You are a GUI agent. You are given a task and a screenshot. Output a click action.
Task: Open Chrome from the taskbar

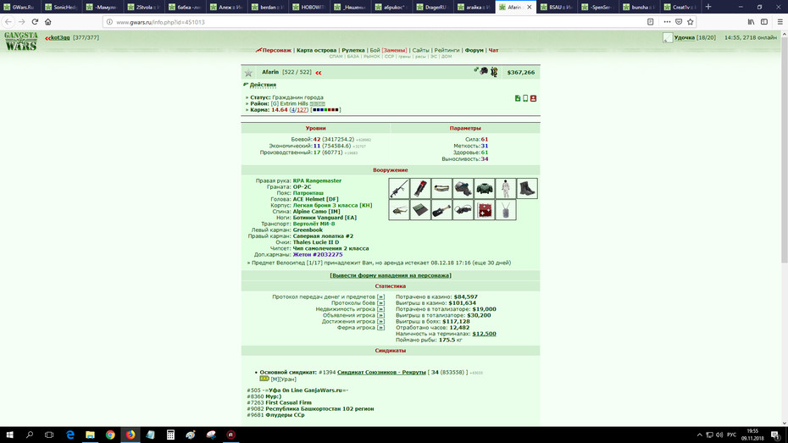coord(110,435)
